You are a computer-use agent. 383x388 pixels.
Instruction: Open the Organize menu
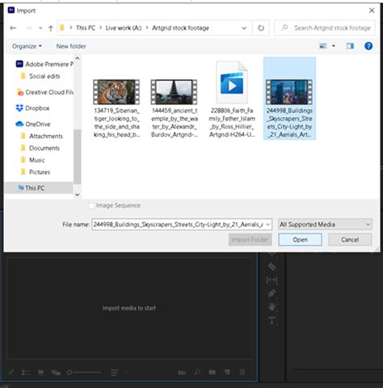pos(27,46)
